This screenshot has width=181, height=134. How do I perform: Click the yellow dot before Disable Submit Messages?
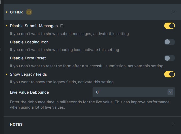[x=7, y=26]
